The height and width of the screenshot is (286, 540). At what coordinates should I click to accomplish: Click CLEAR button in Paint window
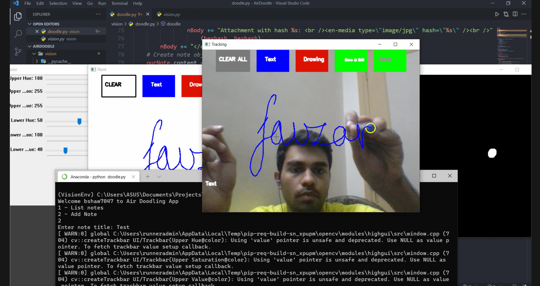pos(119,86)
